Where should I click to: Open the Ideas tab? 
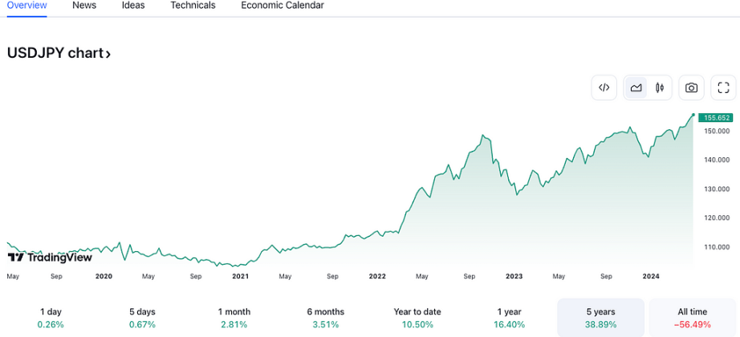point(133,6)
